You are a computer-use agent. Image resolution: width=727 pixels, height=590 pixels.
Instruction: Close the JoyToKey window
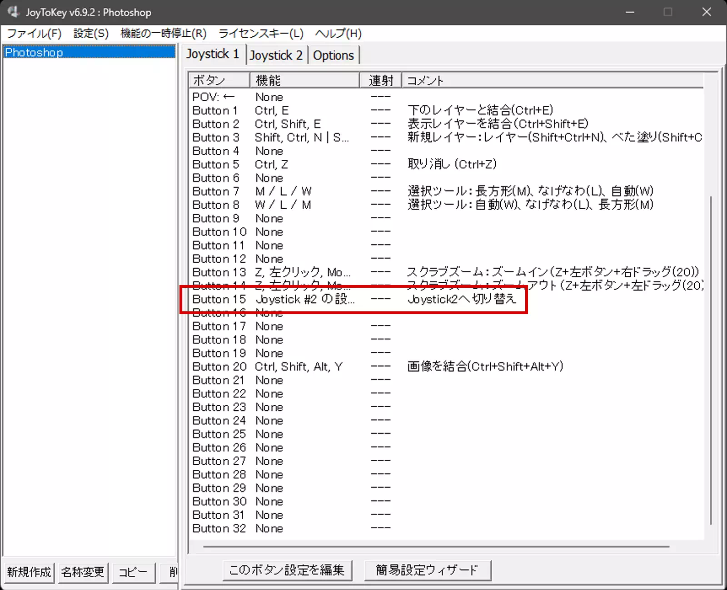[x=707, y=12]
